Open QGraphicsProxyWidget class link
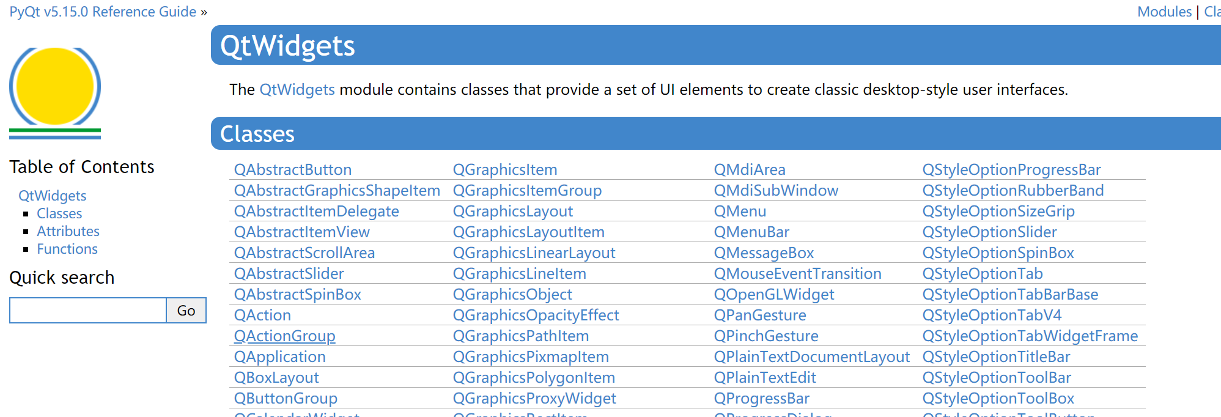Screen dimensions: 1221x417 (x=534, y=398)
